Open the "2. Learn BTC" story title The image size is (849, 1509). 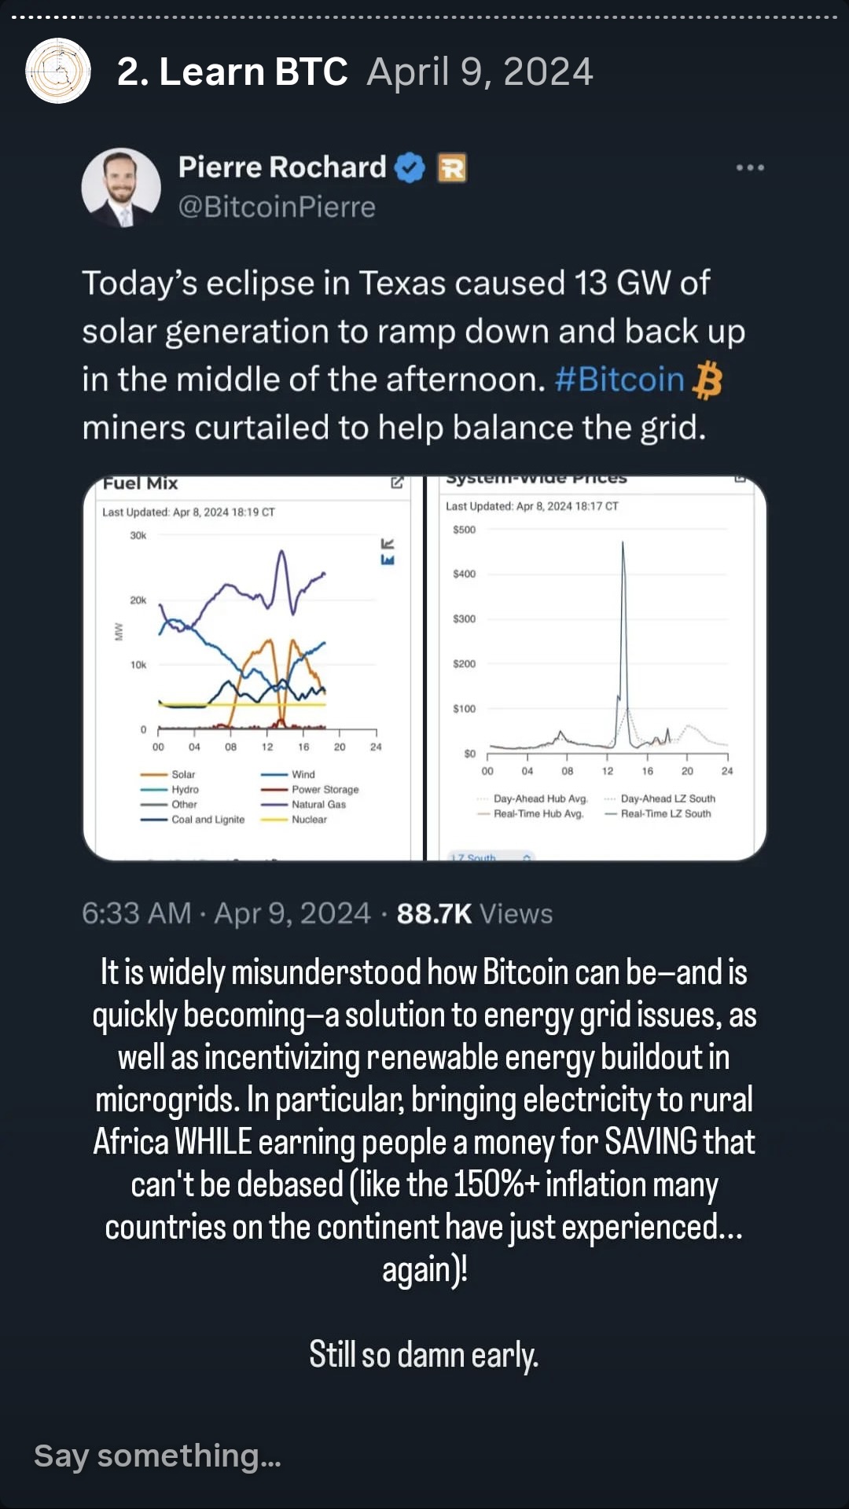232,72
